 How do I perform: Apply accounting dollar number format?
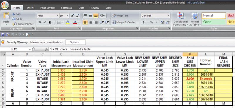(144, 22)
